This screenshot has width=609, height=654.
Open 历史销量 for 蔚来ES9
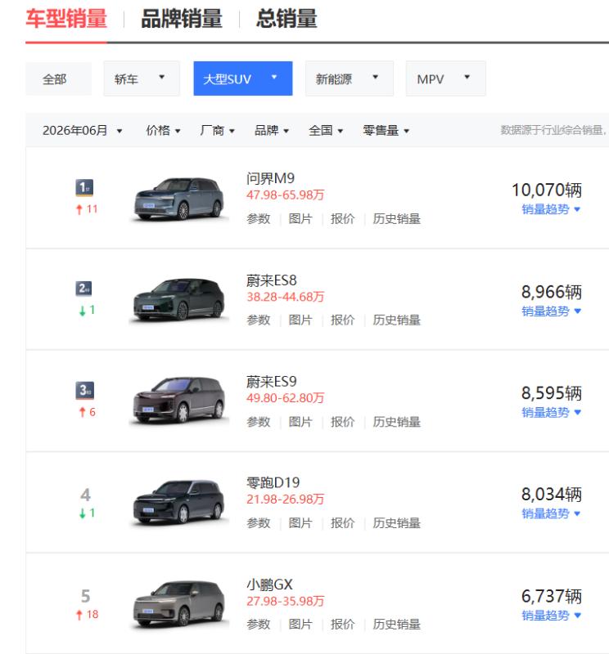pos(396,422)
